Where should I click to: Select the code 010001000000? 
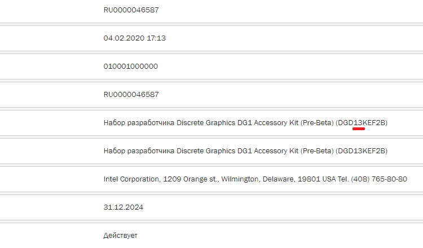(x=131, y=67)
